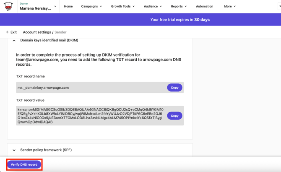281x172 pixels.
Task: Click the TXT record name field
Action: pyautogui.click(x=91, y=87)
